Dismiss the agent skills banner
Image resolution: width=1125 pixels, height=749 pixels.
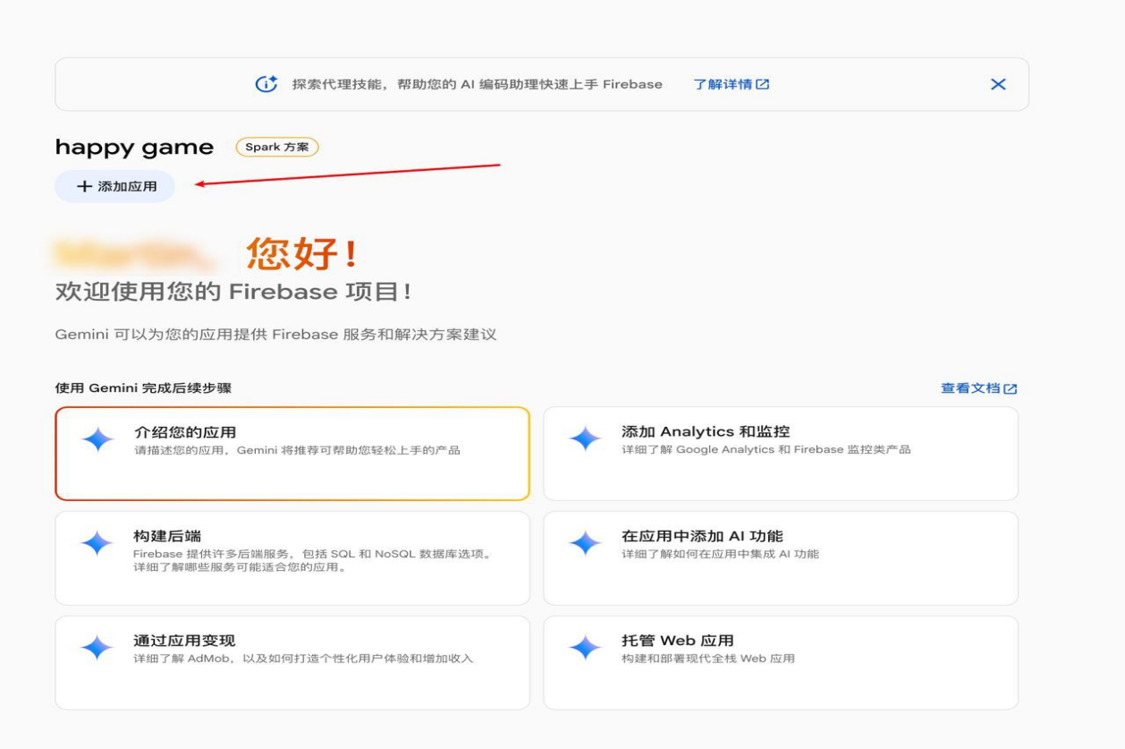(998, 84)
